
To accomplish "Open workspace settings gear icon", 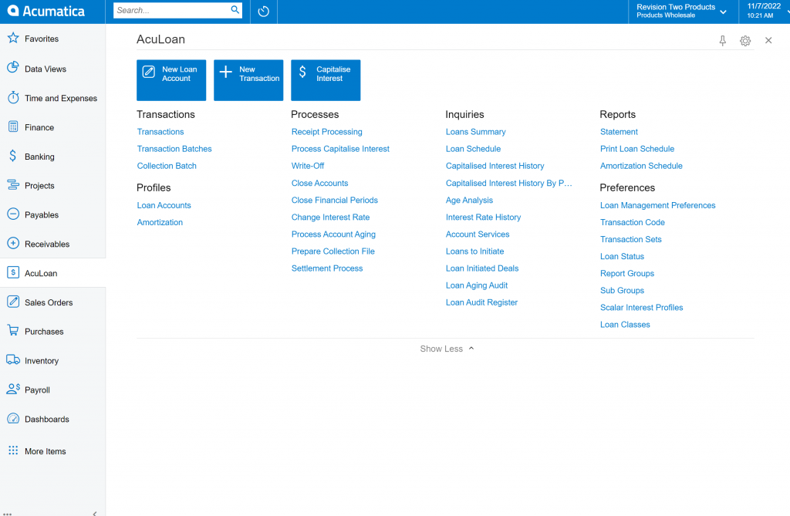I will 745,41.
